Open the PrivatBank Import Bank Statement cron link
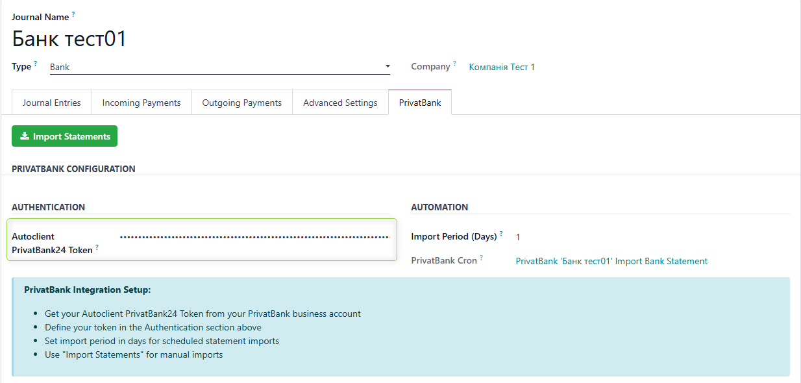The width and height of the screenshot is (801, 383). (611, 260)
